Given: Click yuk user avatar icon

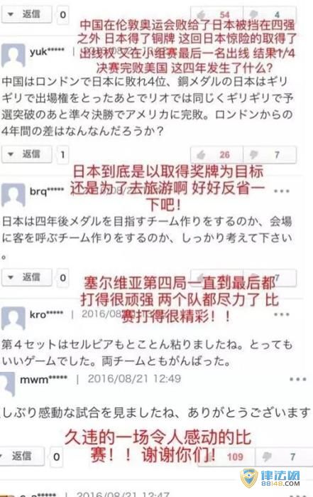Looking at the screenshot, I should [x=13, y=55].
